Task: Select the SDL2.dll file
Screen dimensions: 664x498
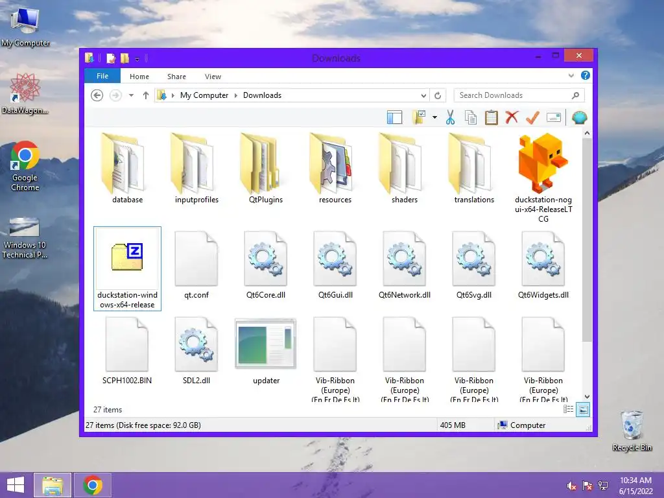Action: (196, 351)
